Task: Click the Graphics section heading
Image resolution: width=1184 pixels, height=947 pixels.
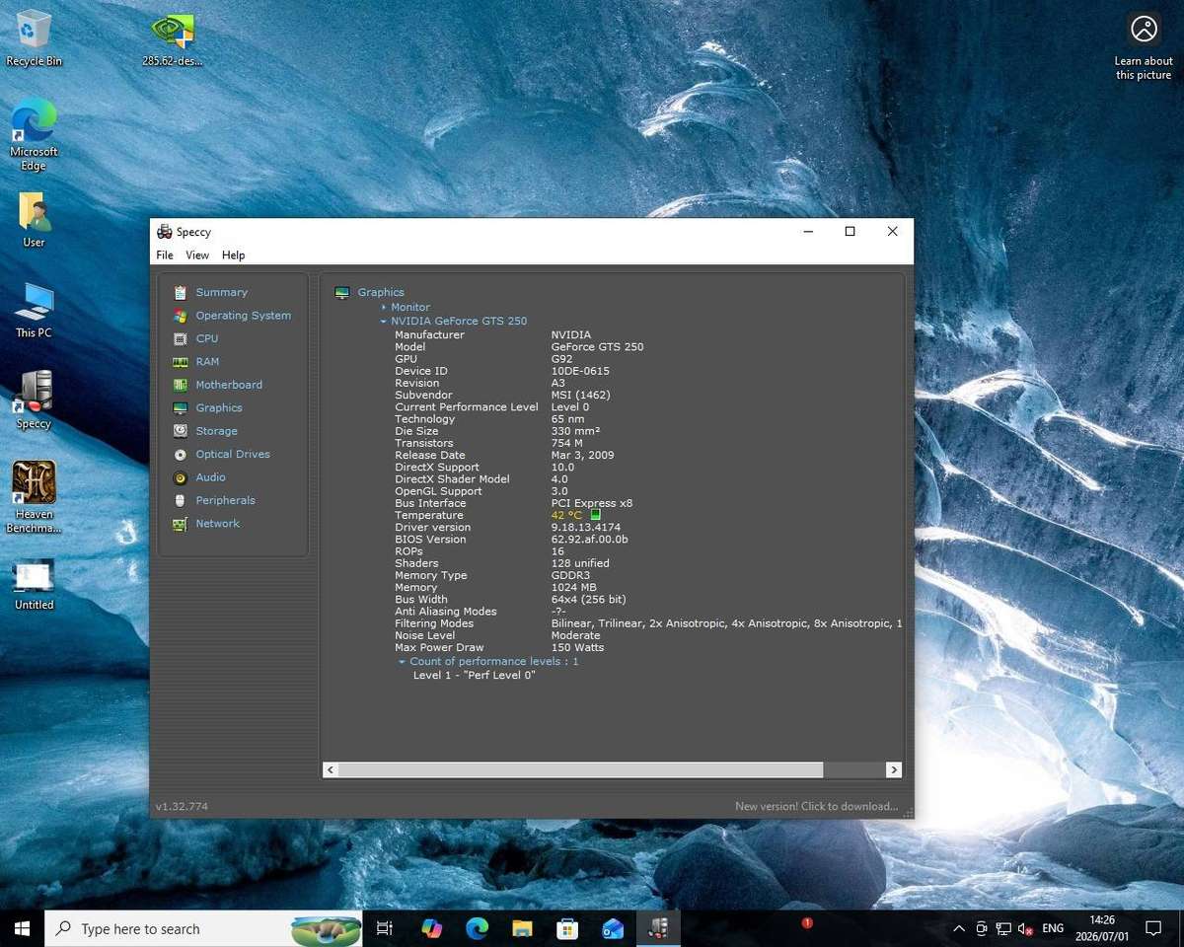Action: pos(381,292)
